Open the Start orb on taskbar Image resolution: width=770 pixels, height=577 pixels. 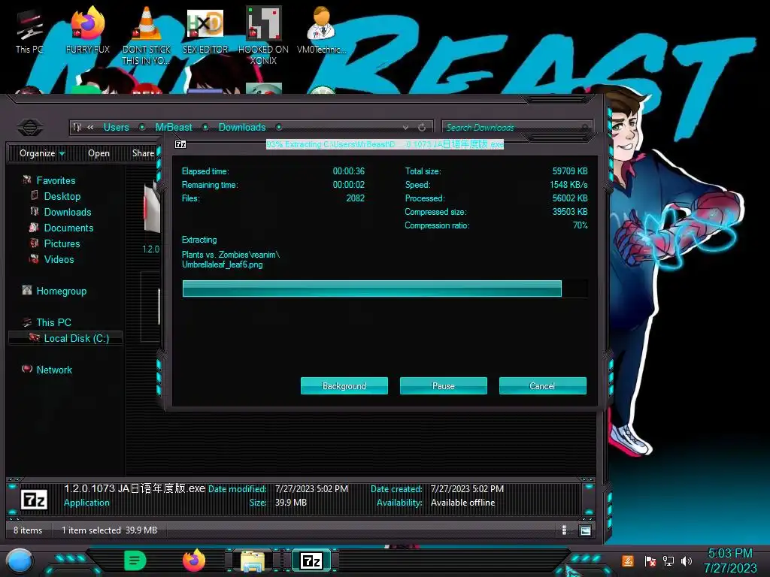pos(20,561)
